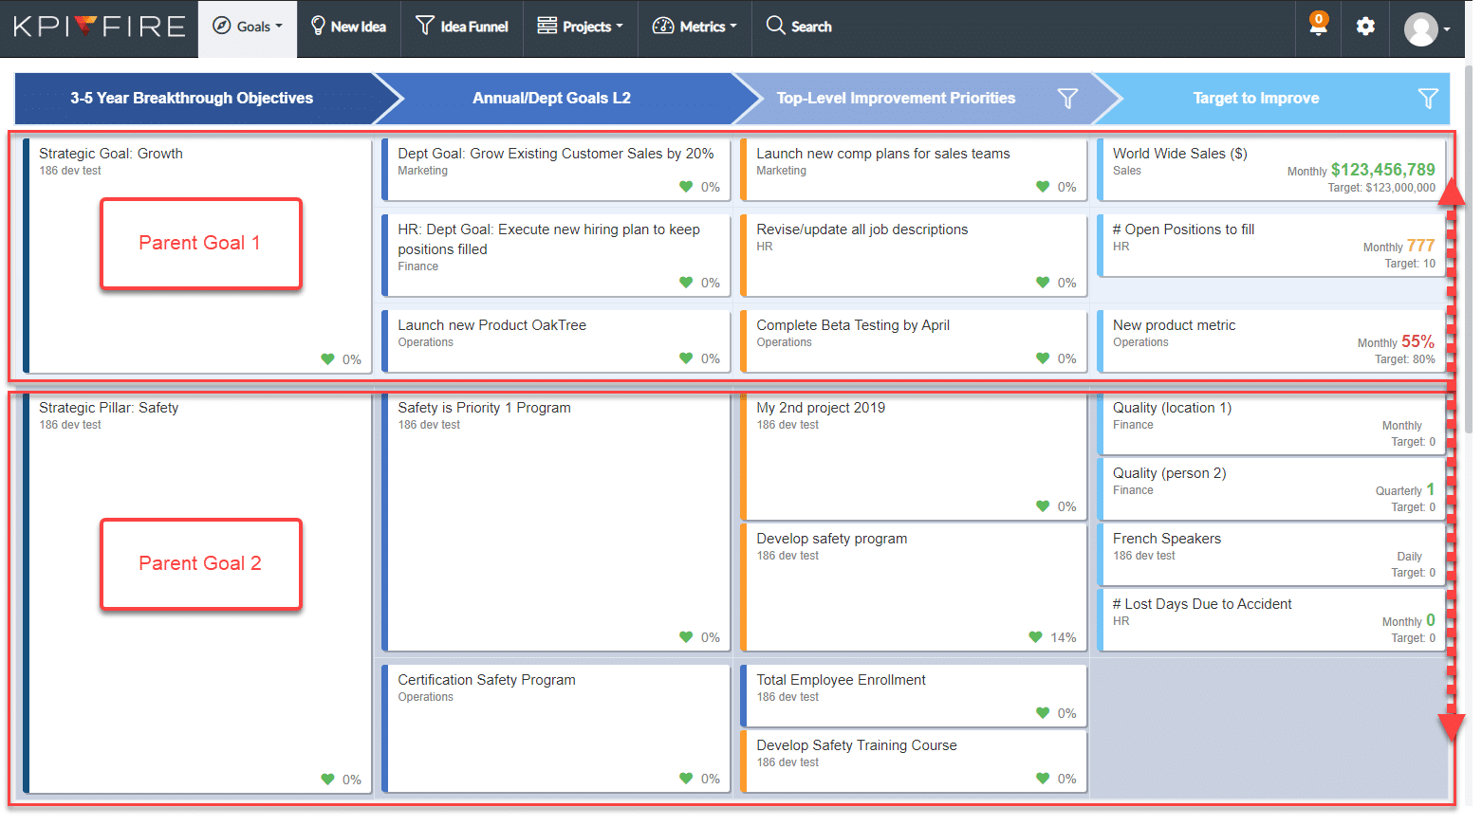Click the Projects list icon

tap(547, 26)
